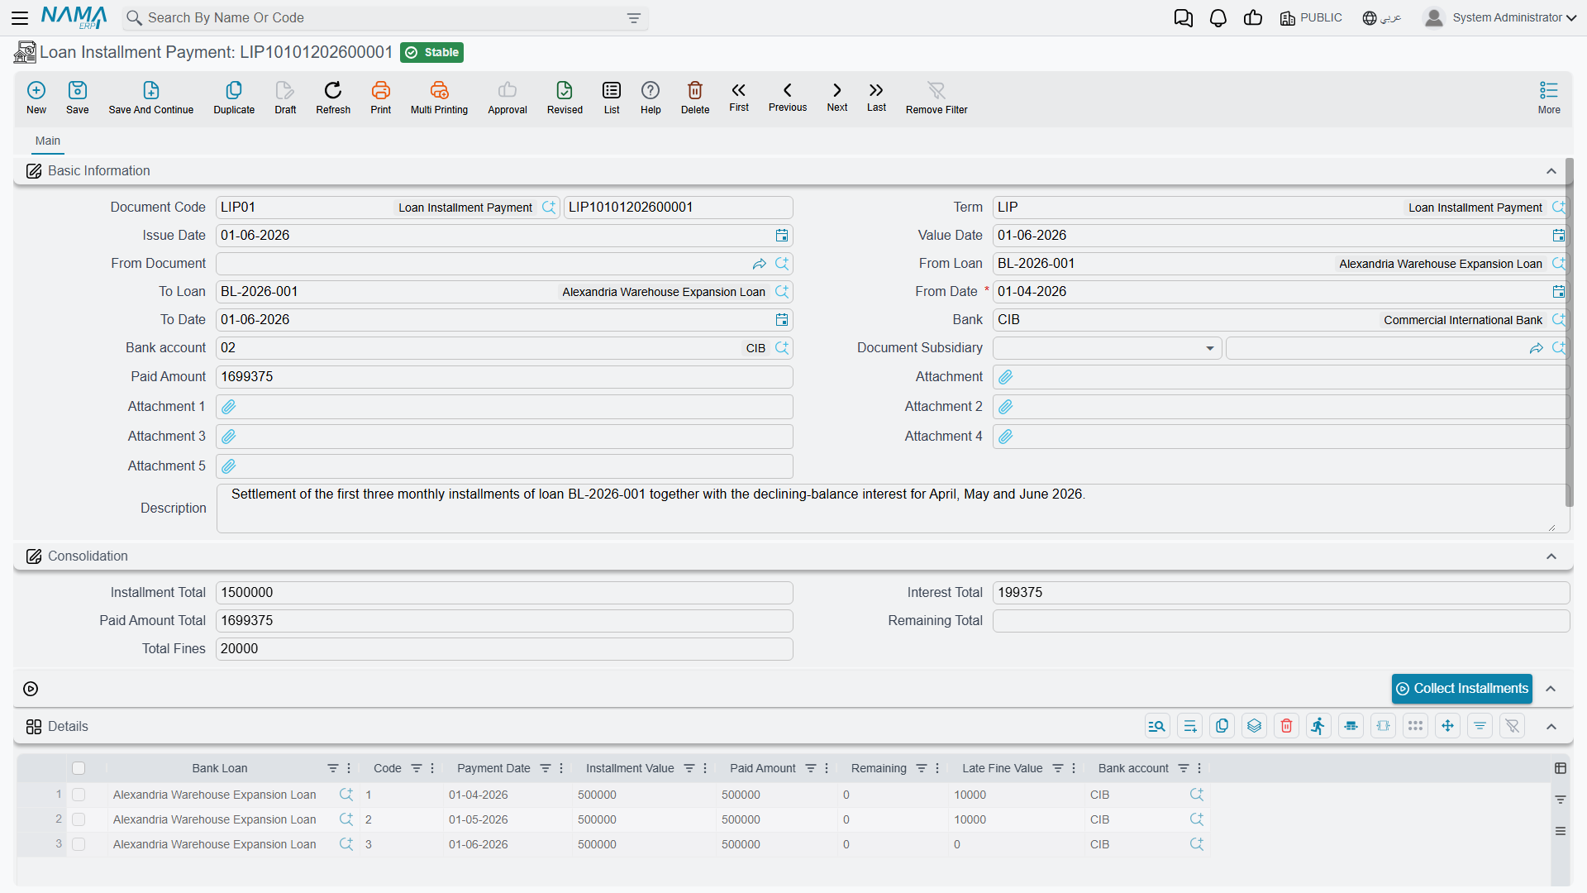Collapse the Collect Installments section
The width and height of the screenshot is (1587, 893).
[x=1551, y=689]
